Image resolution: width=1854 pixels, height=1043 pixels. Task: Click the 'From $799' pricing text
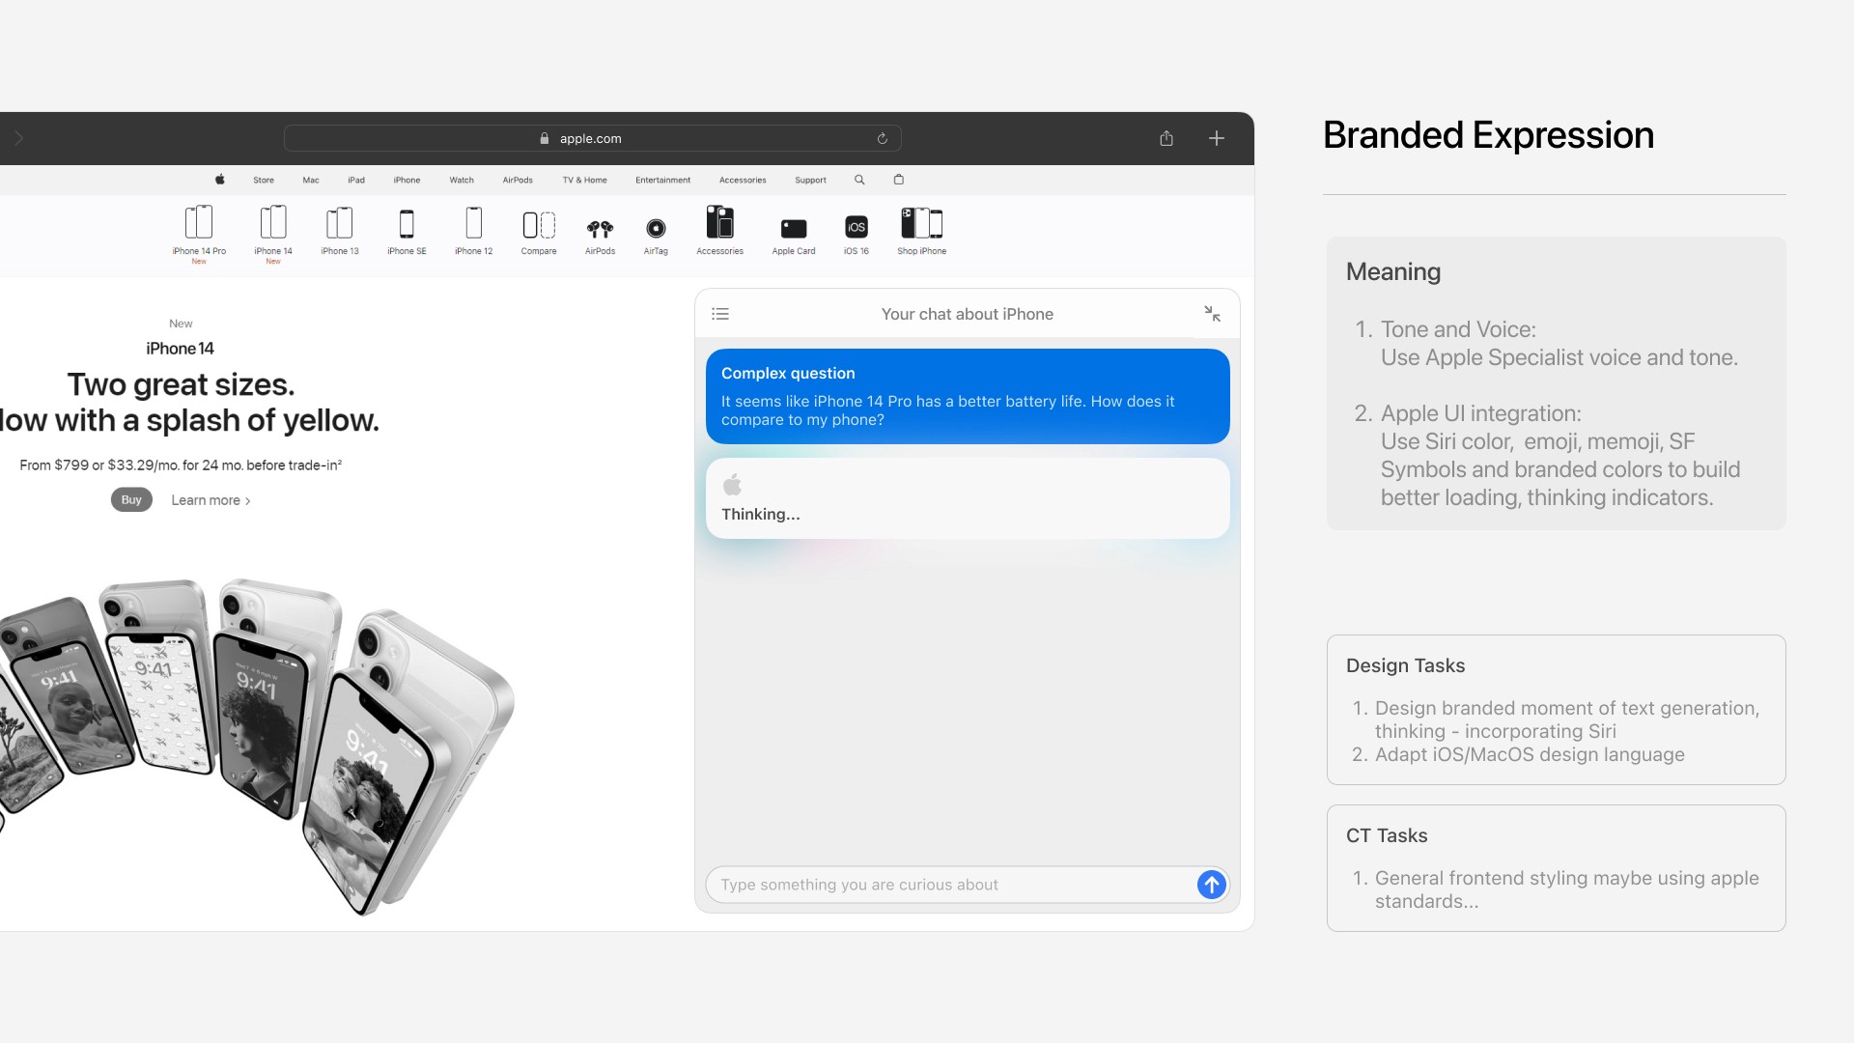pos(181,465)
